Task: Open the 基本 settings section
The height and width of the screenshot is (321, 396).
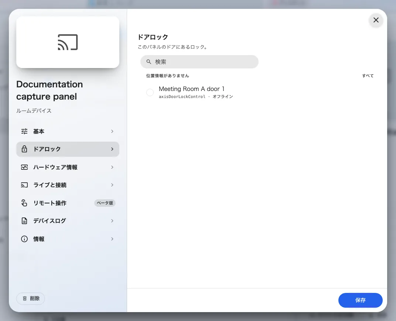Action: coord(68,131)
